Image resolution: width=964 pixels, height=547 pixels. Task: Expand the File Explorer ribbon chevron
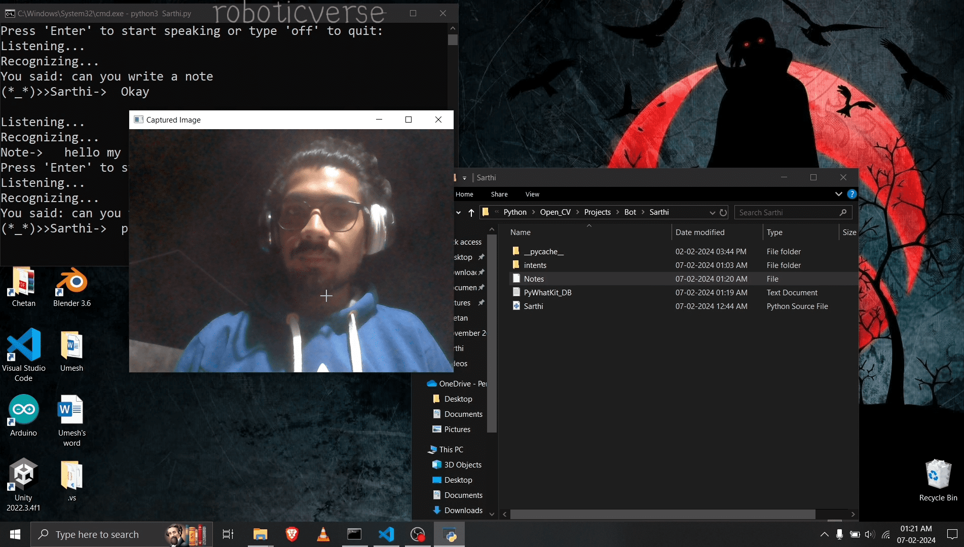click(x=839, y=194)
